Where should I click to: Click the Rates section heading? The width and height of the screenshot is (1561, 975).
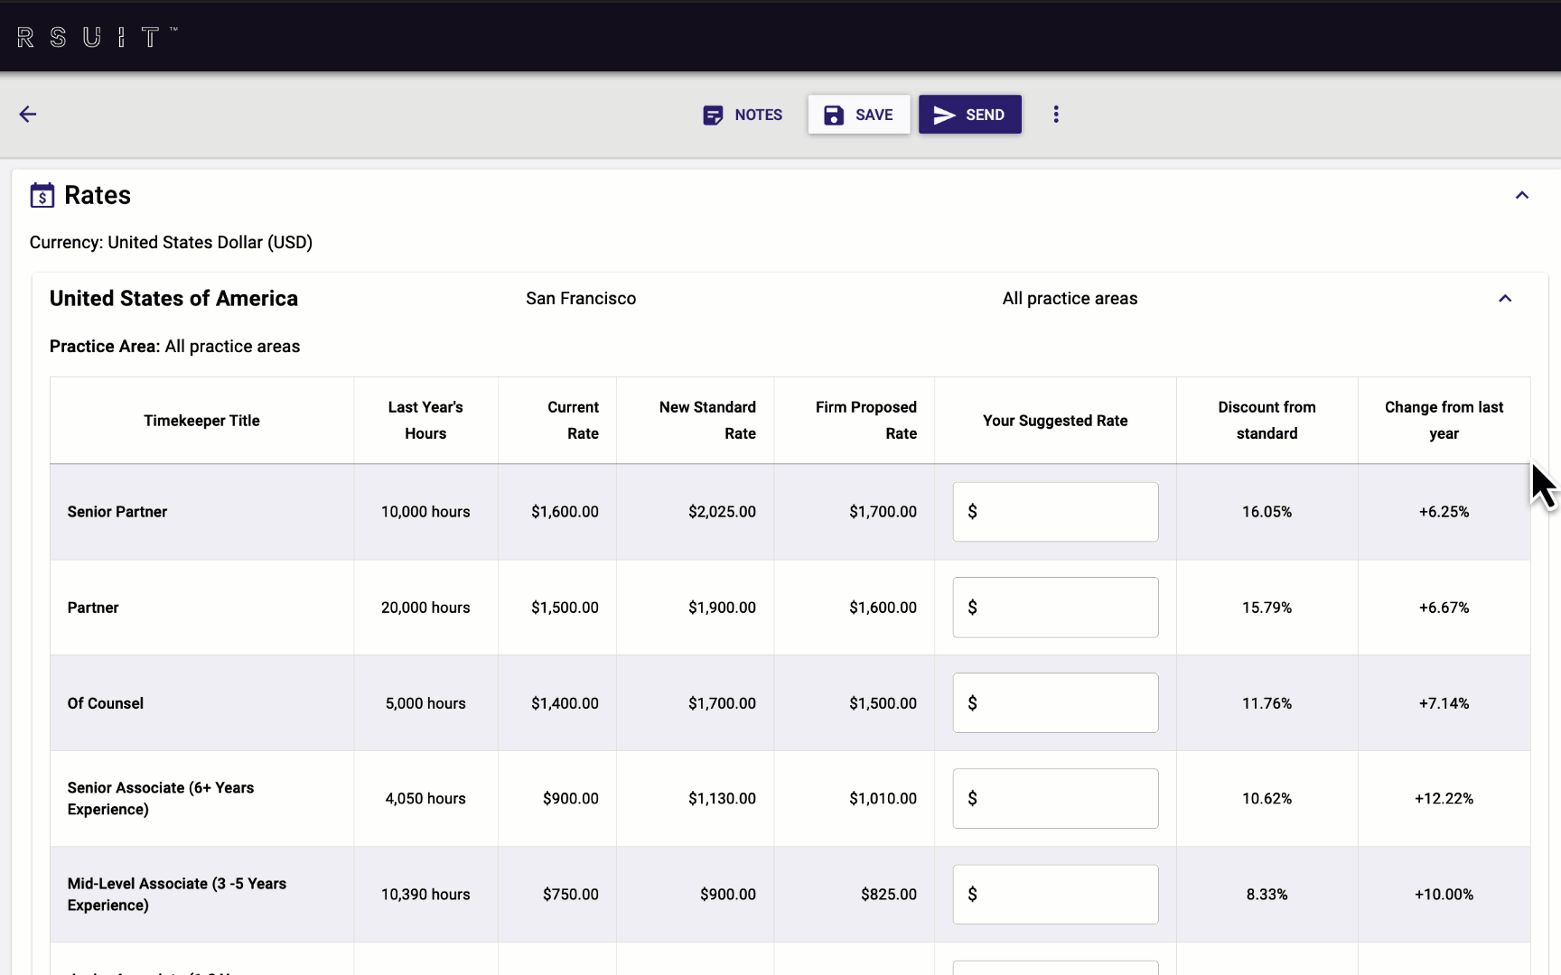[98, 195]
